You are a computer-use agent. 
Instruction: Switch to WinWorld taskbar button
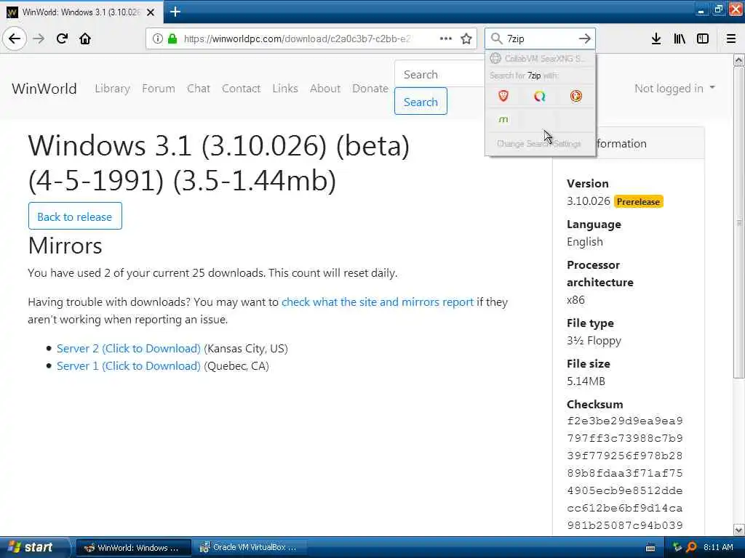[134, 548]
